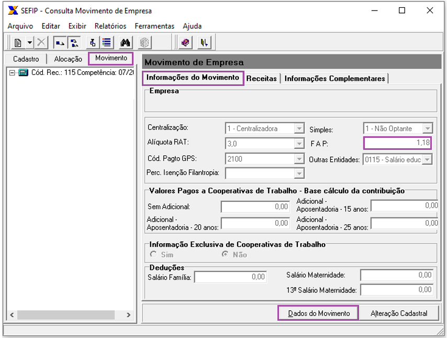Click the Sem Adicional value field

[255, 206]
